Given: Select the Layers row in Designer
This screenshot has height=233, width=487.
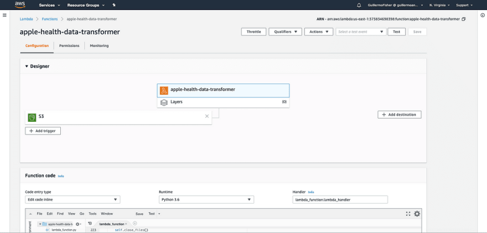Looking at the screenshot, I should click(224, 102).
